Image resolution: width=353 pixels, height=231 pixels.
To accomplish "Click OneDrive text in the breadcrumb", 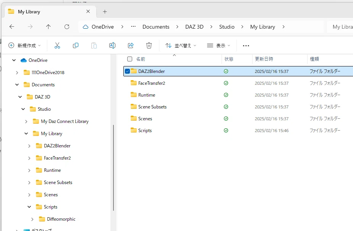I will coord(103,27).
